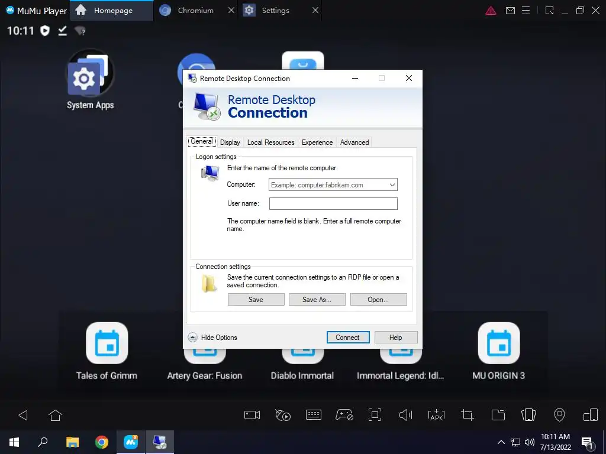Minimize the Remote Desktop Connection dialog
This screenshot has width=606, height=454.
(355, 79)
